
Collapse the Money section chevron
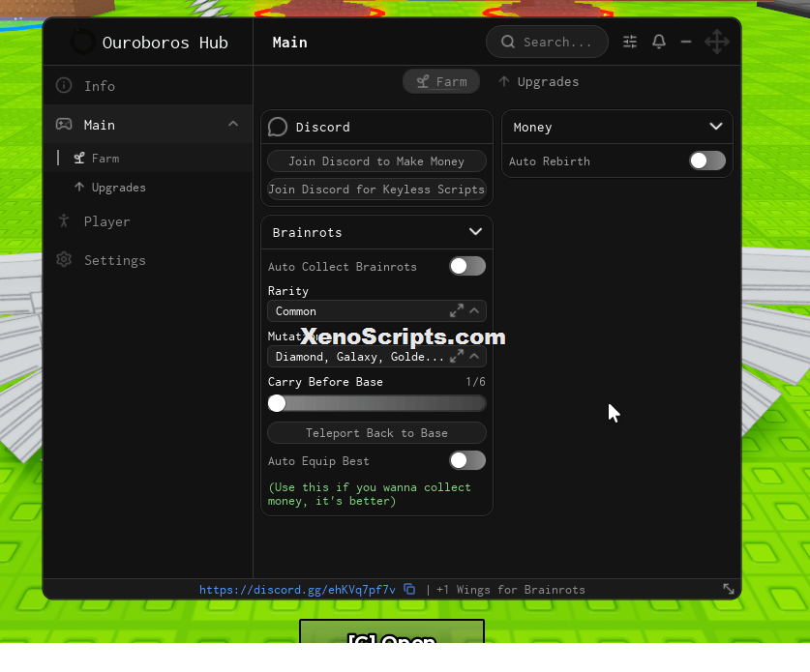(x=715, y=127)
